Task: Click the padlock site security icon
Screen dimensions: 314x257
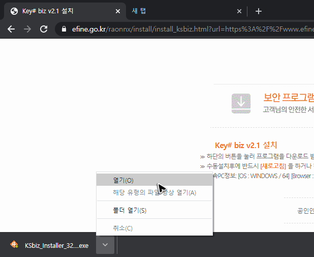Action: [64, 29]
